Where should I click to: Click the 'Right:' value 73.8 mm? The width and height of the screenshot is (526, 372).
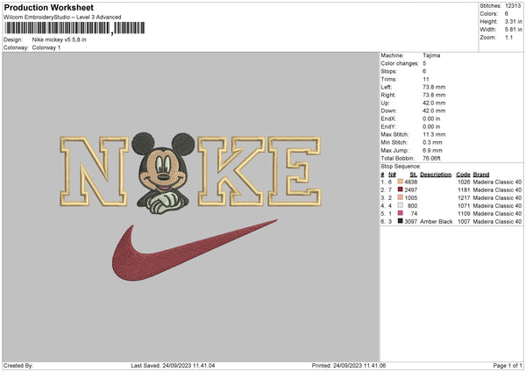434,95
